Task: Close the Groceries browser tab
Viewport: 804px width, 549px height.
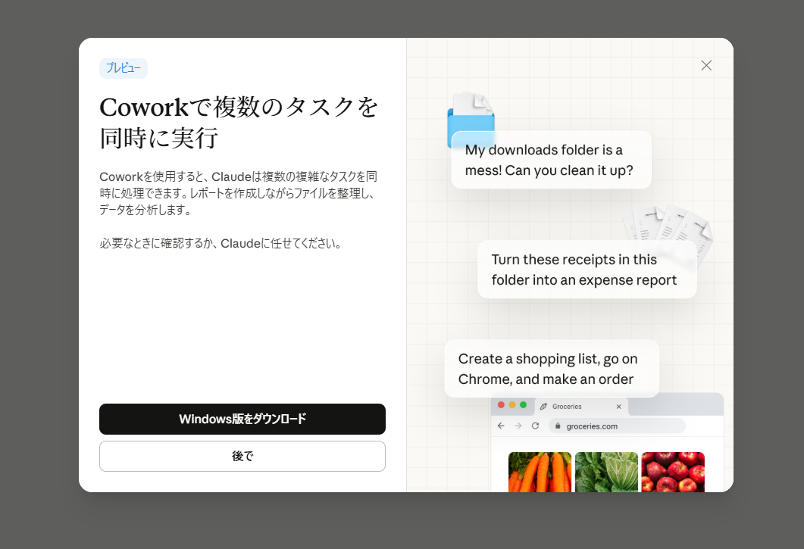Action: tap(618, 407)
